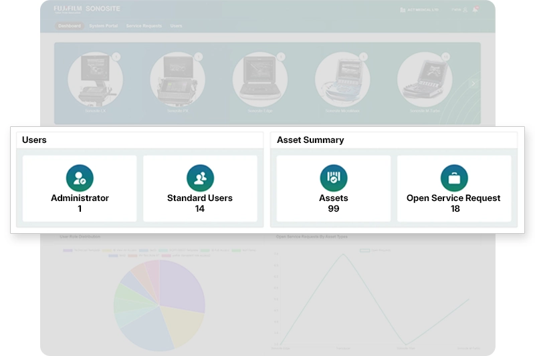Open the Users tab
Screen dimensions: 535x356
point(176,26)
